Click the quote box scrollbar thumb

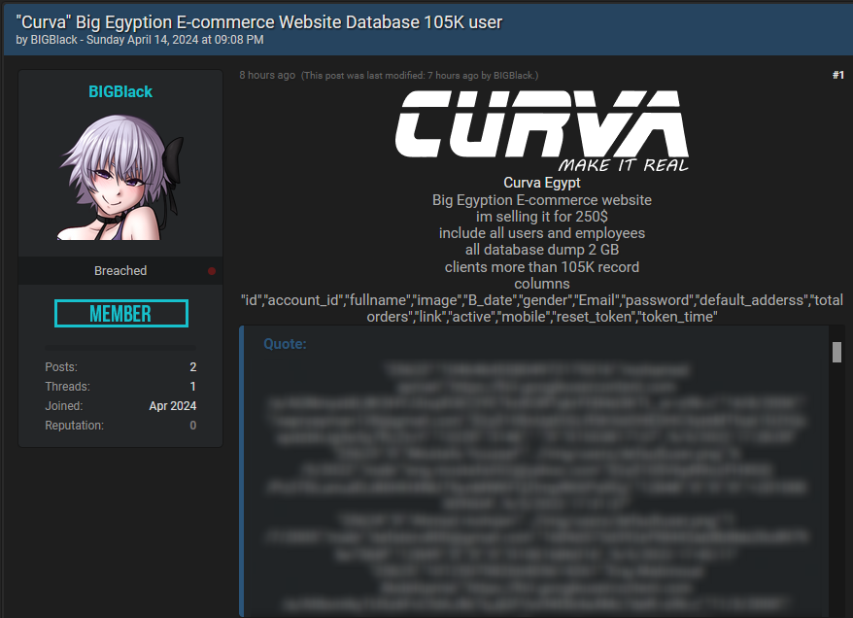coord(836,352)
